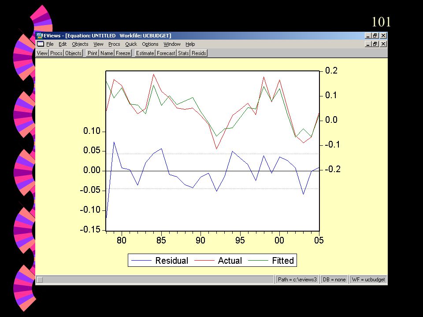
Task: Click the Forecast toolbar button
Action: [x=166, y=53]
